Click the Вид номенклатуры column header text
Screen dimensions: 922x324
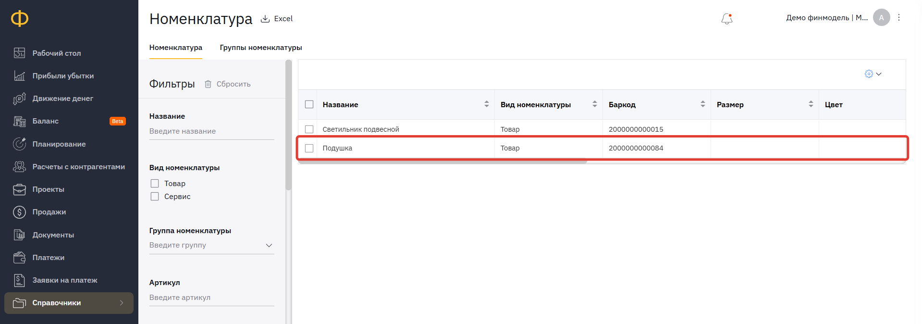[x=536, y=104]
